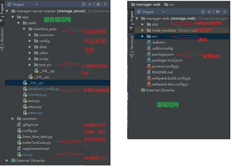Click test_src folder icon
The height and width of the screenshot is (168, 232).
click(x=36, y=65)
